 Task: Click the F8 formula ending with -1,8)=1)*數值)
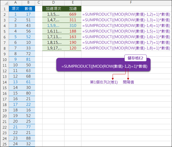(x=126, y=48)
